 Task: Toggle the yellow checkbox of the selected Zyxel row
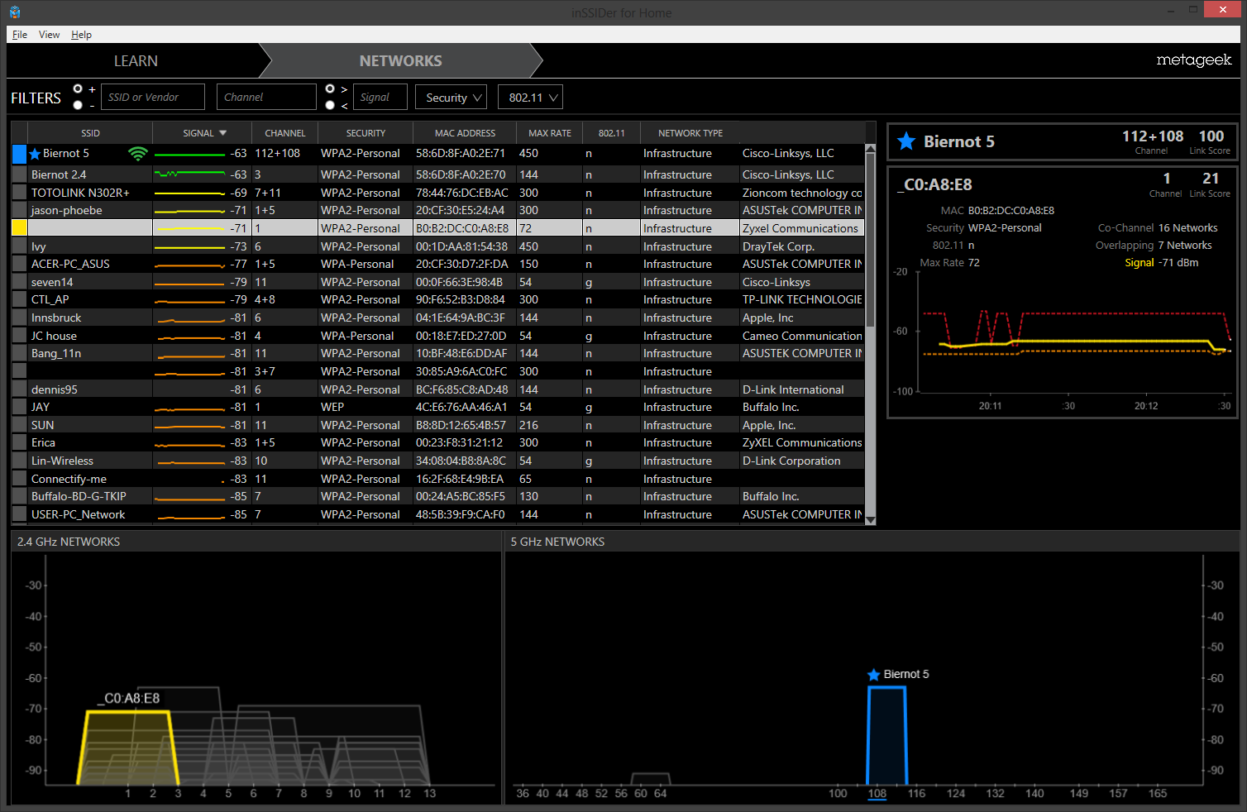click(x=19, y=228)
